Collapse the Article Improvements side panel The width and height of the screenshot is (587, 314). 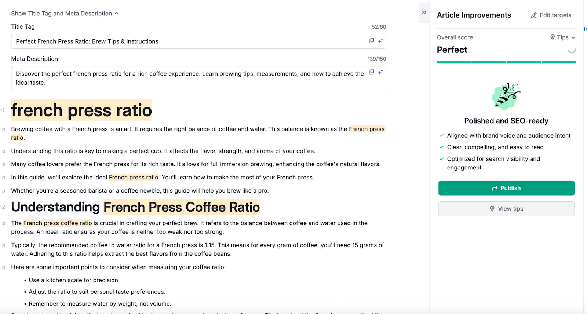(x=424, y=12)
